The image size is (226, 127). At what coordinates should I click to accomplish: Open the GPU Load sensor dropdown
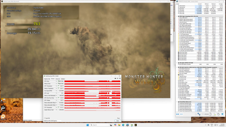[56, 93]
